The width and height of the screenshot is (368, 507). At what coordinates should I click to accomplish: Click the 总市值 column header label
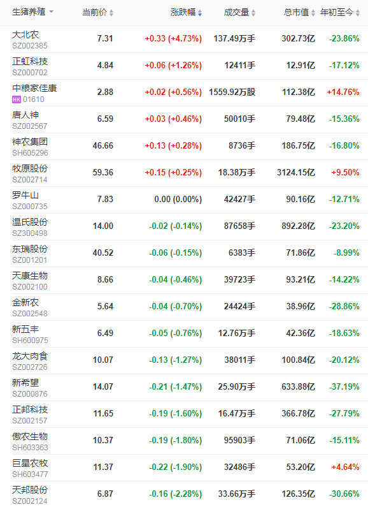pyautogui.click(x=296, y=13)
